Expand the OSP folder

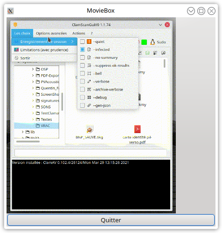point(33,69)
